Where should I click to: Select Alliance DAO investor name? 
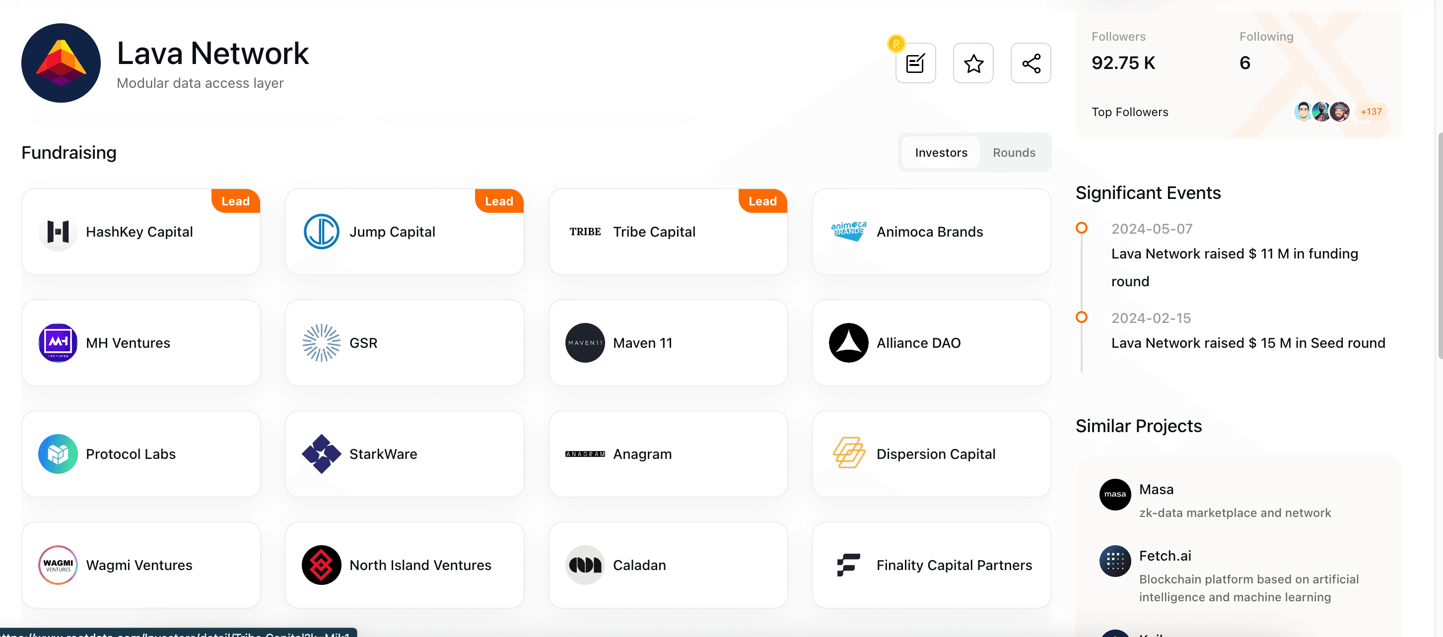919,343
